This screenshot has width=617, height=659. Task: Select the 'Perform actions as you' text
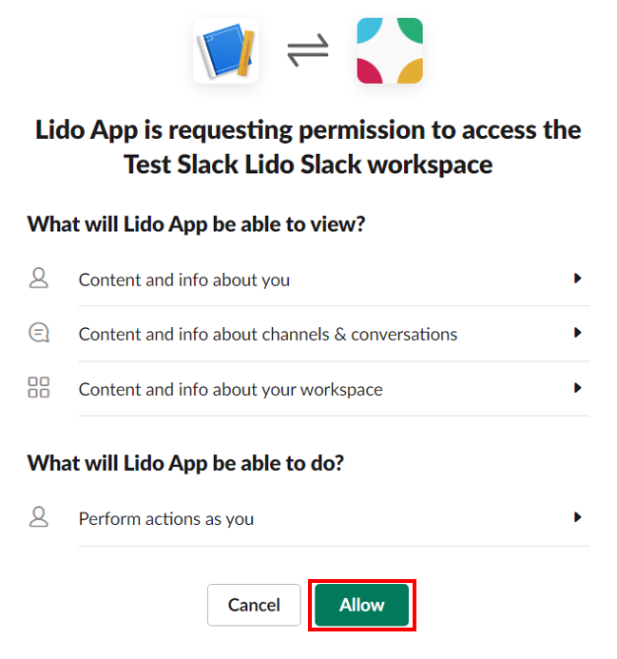[166, 519]
